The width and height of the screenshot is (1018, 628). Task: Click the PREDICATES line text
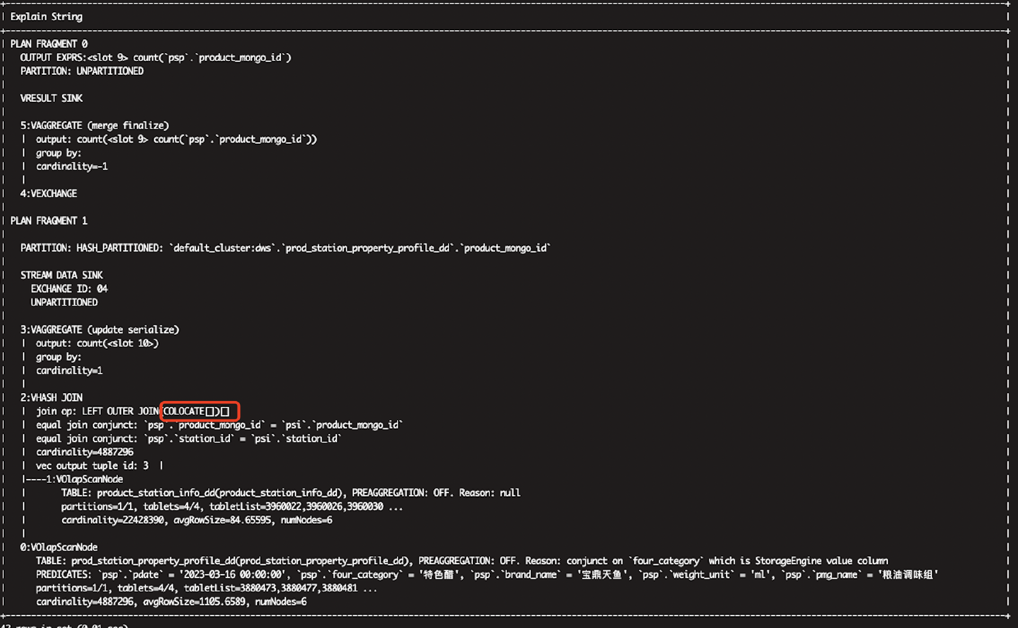[487, 574]
